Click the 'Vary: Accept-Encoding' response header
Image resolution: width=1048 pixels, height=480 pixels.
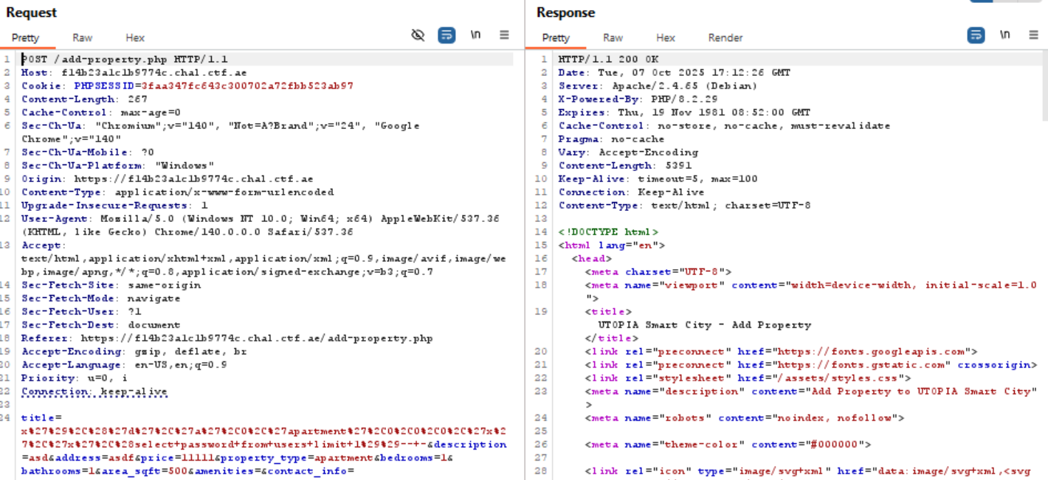[x=629, y=153]
